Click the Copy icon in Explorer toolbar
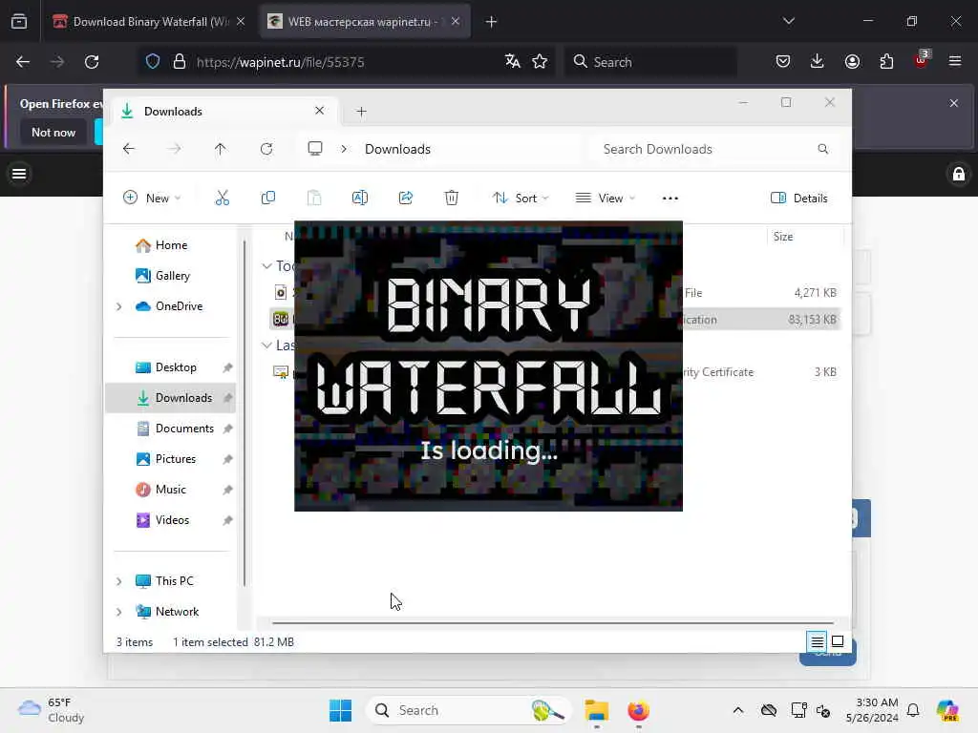 pos(268,199)
